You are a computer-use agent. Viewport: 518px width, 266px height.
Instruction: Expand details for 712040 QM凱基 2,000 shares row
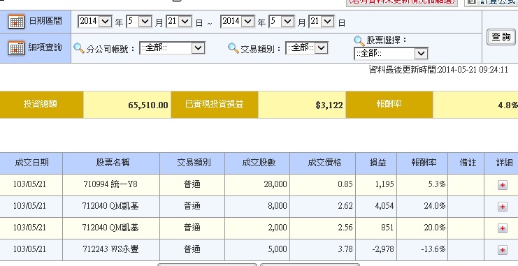point(502,228)
